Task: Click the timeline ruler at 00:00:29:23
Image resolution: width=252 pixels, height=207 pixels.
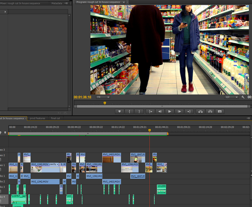Action: pos(53,127)
